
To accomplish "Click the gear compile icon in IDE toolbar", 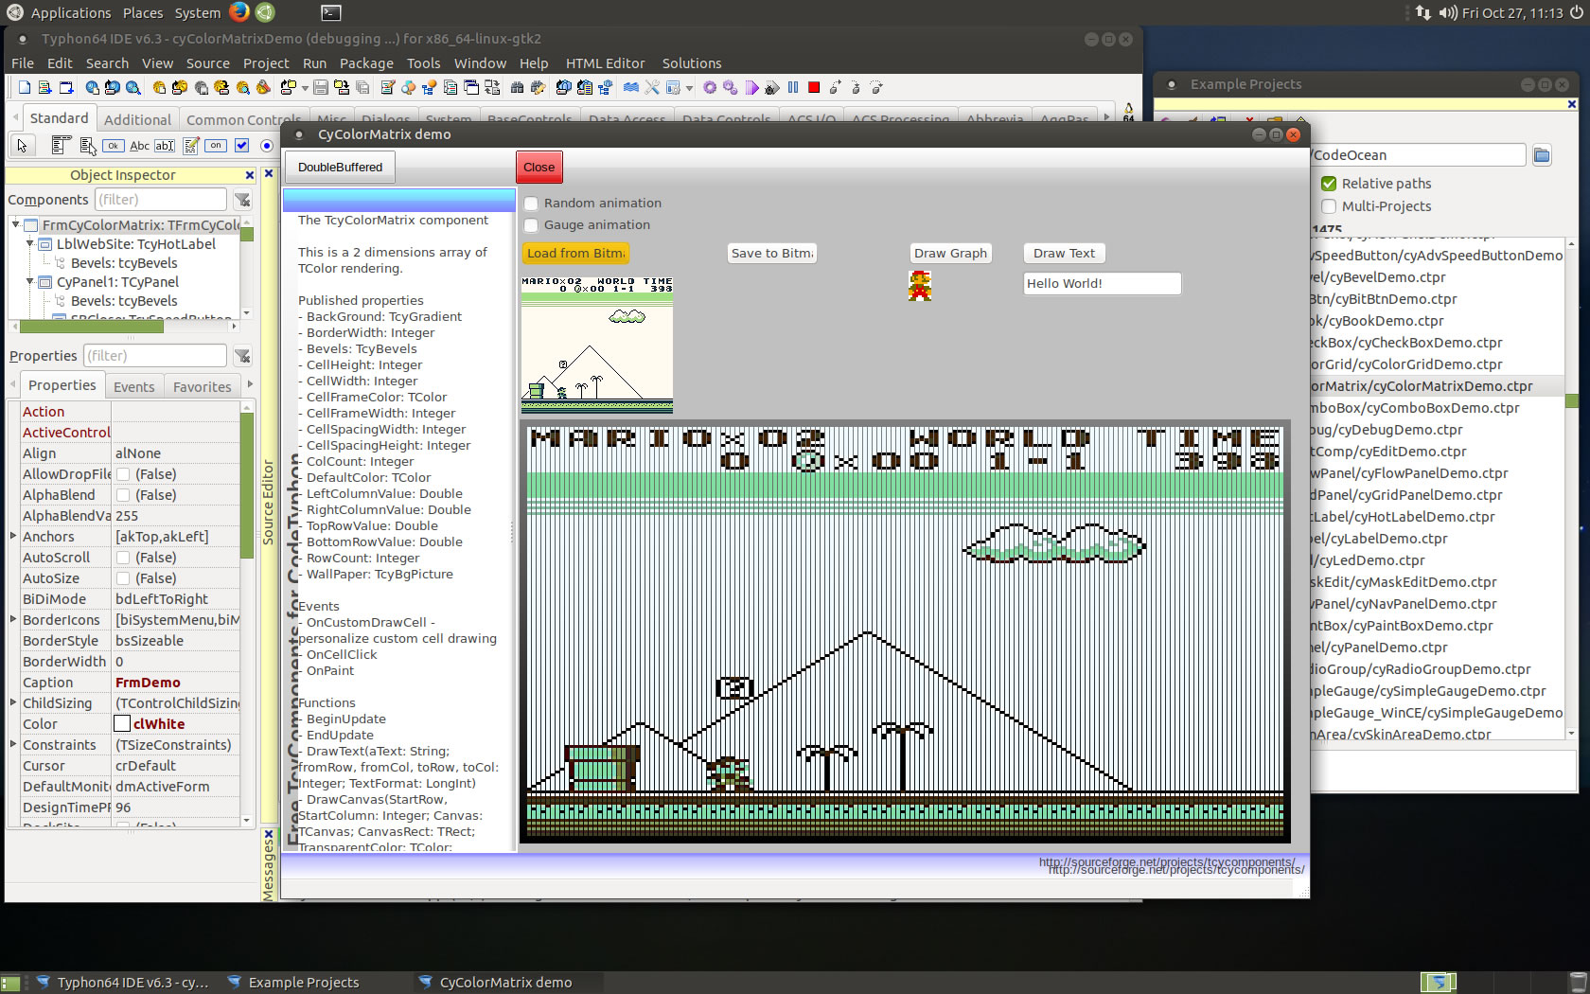I will pos(710,88).
